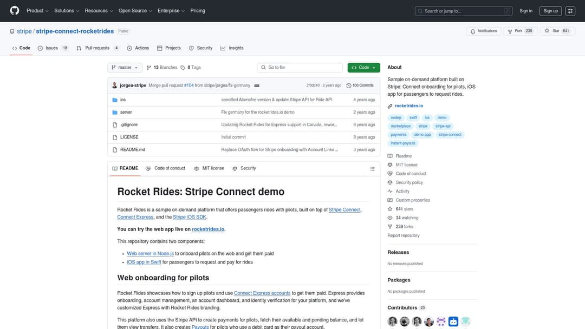Open the .gitignore file
The image size is (585, 329).
129,125
